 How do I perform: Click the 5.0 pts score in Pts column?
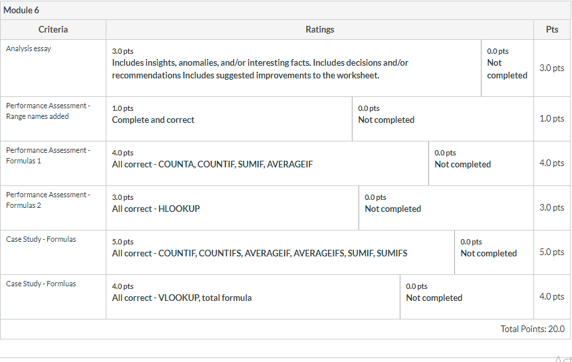click(551, 252)
